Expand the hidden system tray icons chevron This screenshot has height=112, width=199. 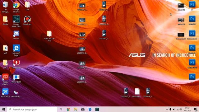tap(167, 109)
